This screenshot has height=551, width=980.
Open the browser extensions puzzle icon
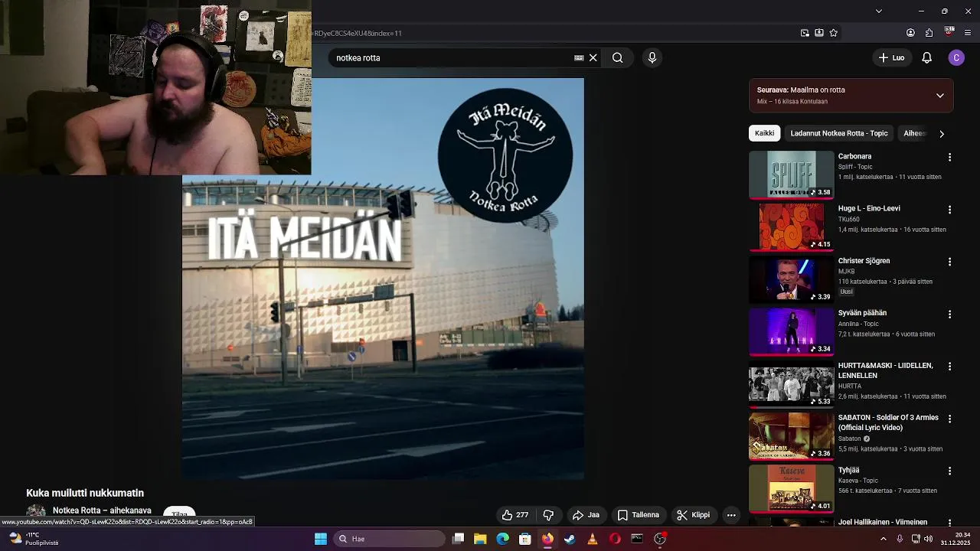click(x=929, y=33)
